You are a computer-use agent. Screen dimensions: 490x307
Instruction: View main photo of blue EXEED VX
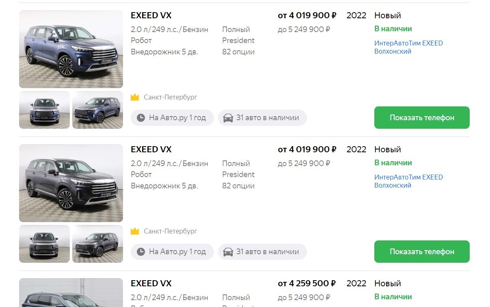pyautogui.click(x=71, y=49)
